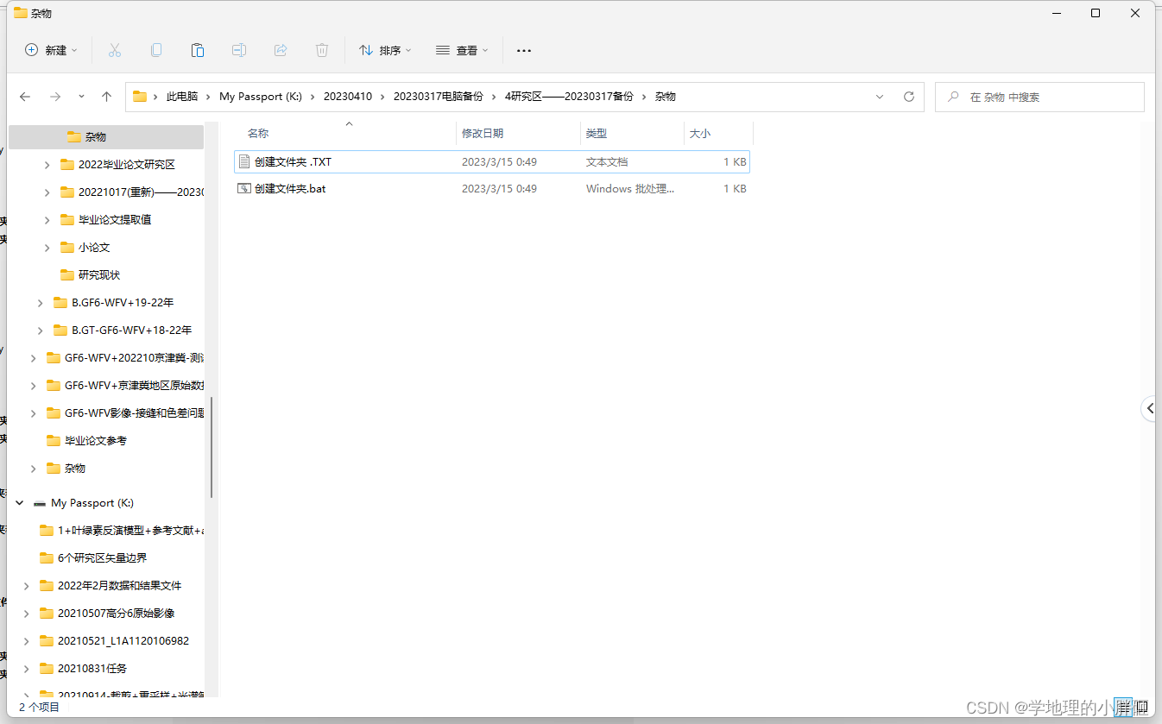Go forward with the right arrow
This screenshot has height=724, width=1162.
click(55, 97)
